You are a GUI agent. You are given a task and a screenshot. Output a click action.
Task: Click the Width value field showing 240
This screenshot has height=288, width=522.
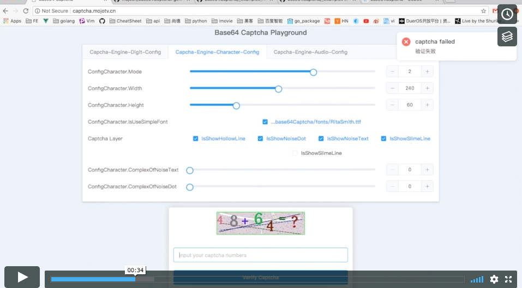[x=410, y=88]
